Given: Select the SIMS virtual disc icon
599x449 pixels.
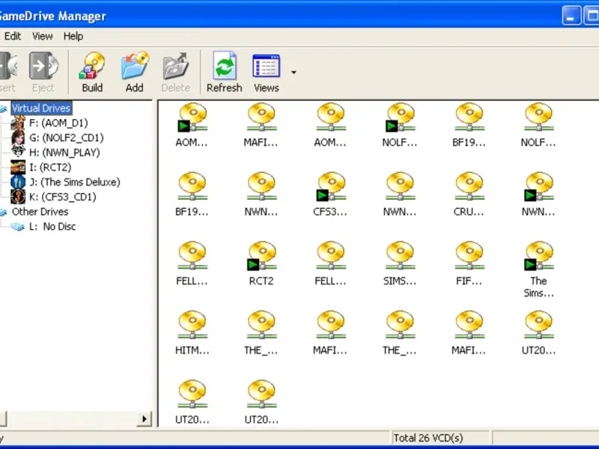Looking at the screenshot, I should (x=400, y=264).
